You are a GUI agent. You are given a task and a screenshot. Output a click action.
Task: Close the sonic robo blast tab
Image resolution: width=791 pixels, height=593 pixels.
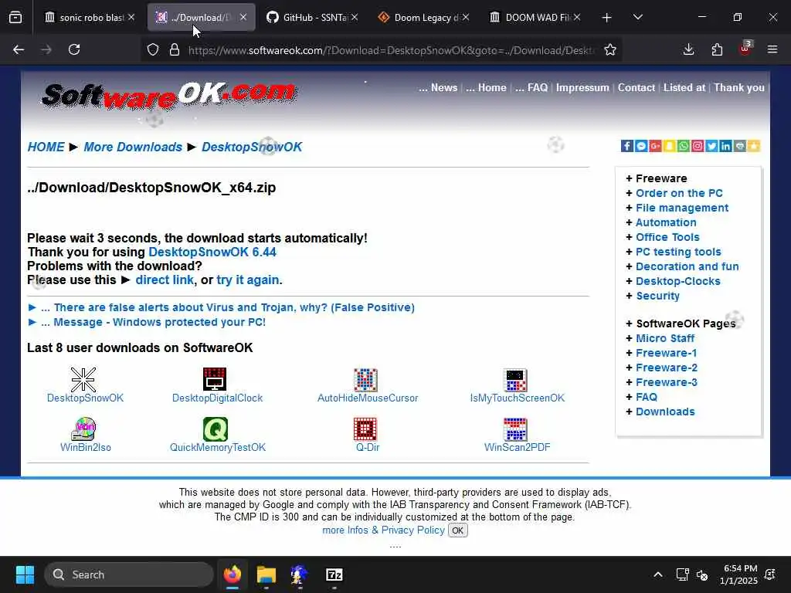(x=131, y=17)
